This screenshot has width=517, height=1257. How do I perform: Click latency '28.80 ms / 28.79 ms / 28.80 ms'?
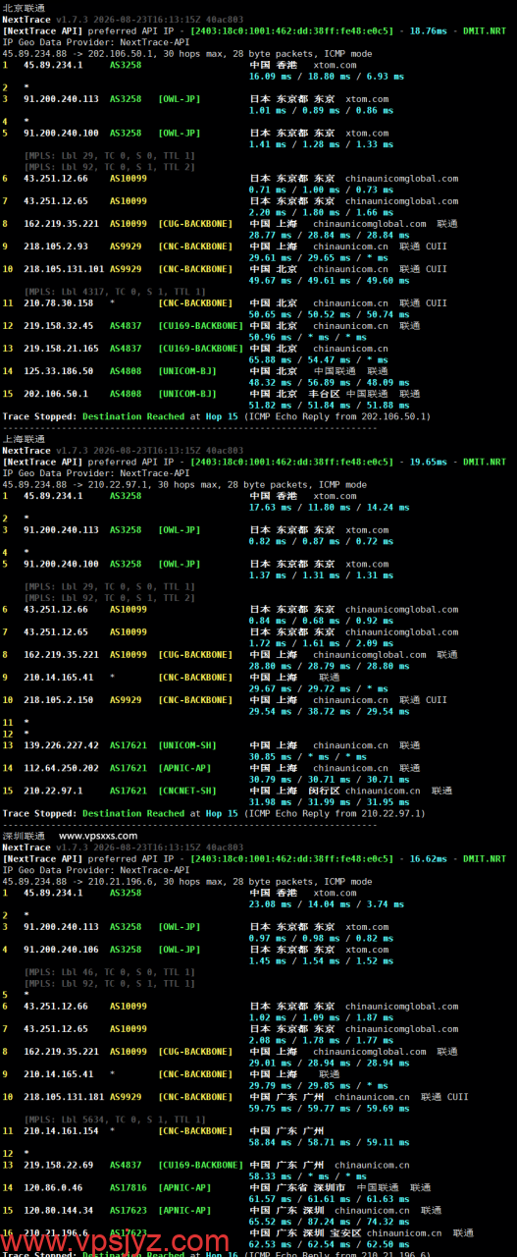[330, 666]
